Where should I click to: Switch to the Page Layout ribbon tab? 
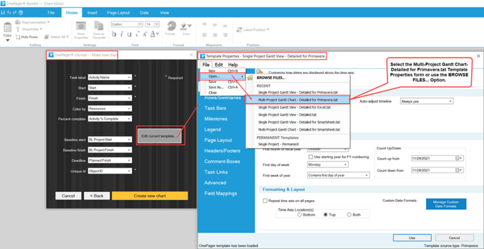pos(118,13)
